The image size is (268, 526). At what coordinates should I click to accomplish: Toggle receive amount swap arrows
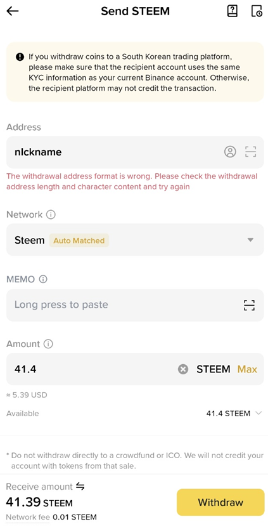80,487
